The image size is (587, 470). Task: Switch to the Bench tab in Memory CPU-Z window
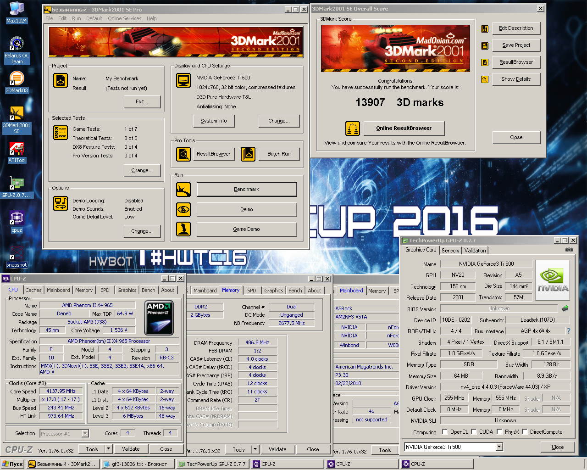coord(295,291)
